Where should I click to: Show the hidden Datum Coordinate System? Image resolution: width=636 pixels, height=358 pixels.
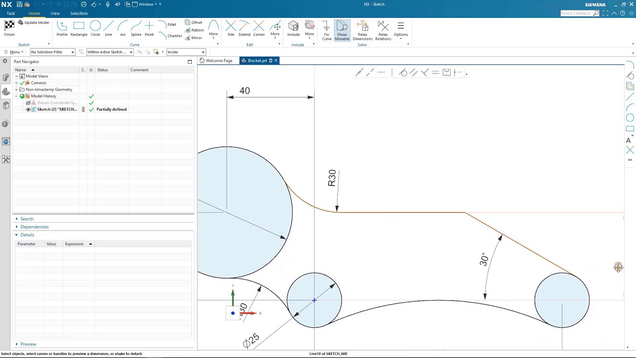(x=28, y=103)
